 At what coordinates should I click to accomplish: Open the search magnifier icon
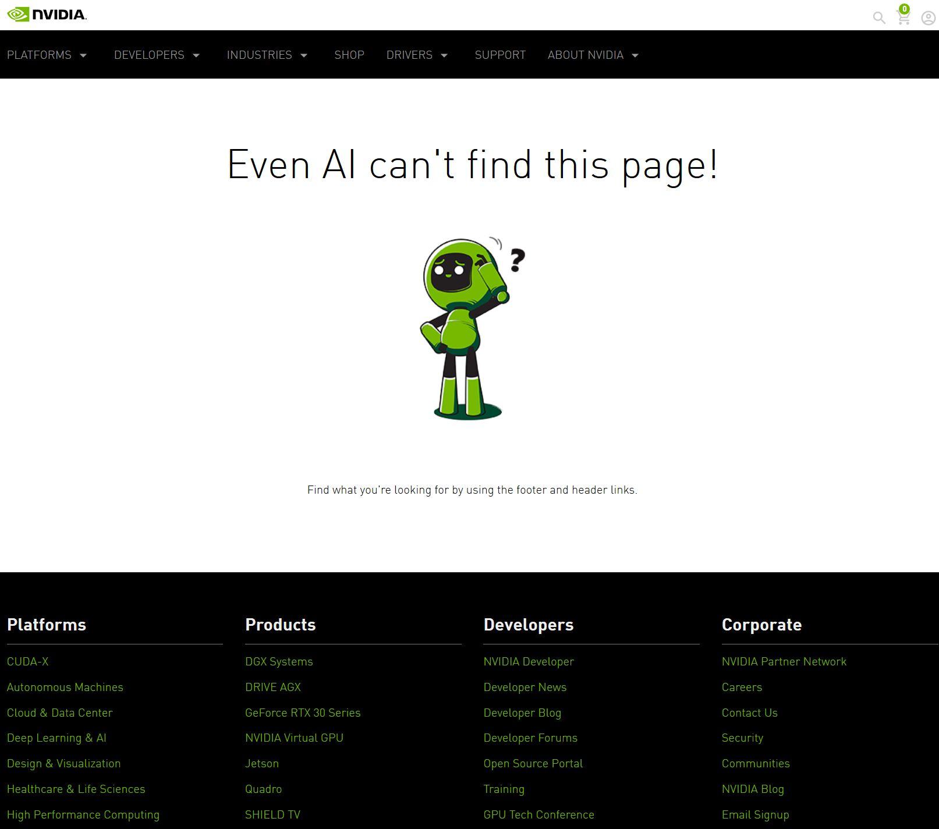(879, 17)
